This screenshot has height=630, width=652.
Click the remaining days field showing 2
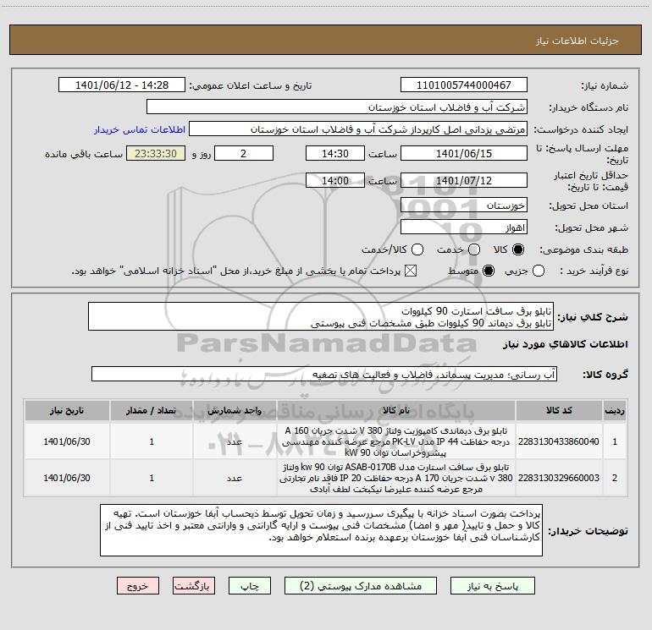click(244, 153)
